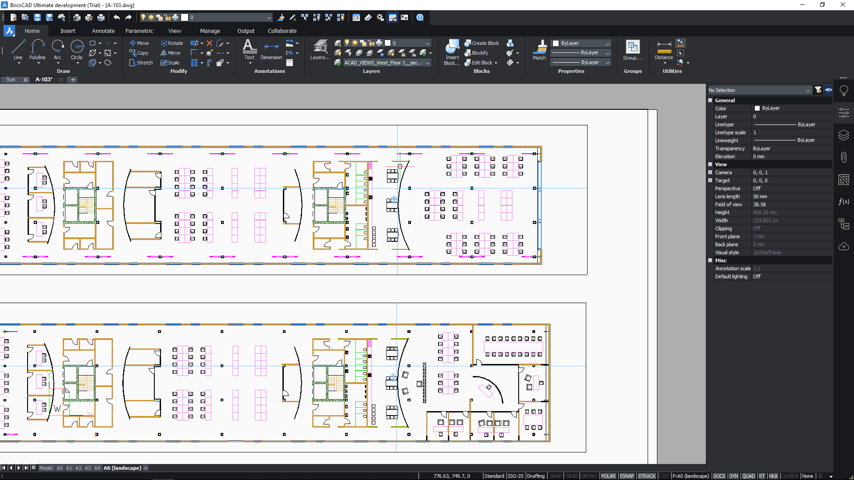Switch to the Insert ribbon tab

(68, 31)
